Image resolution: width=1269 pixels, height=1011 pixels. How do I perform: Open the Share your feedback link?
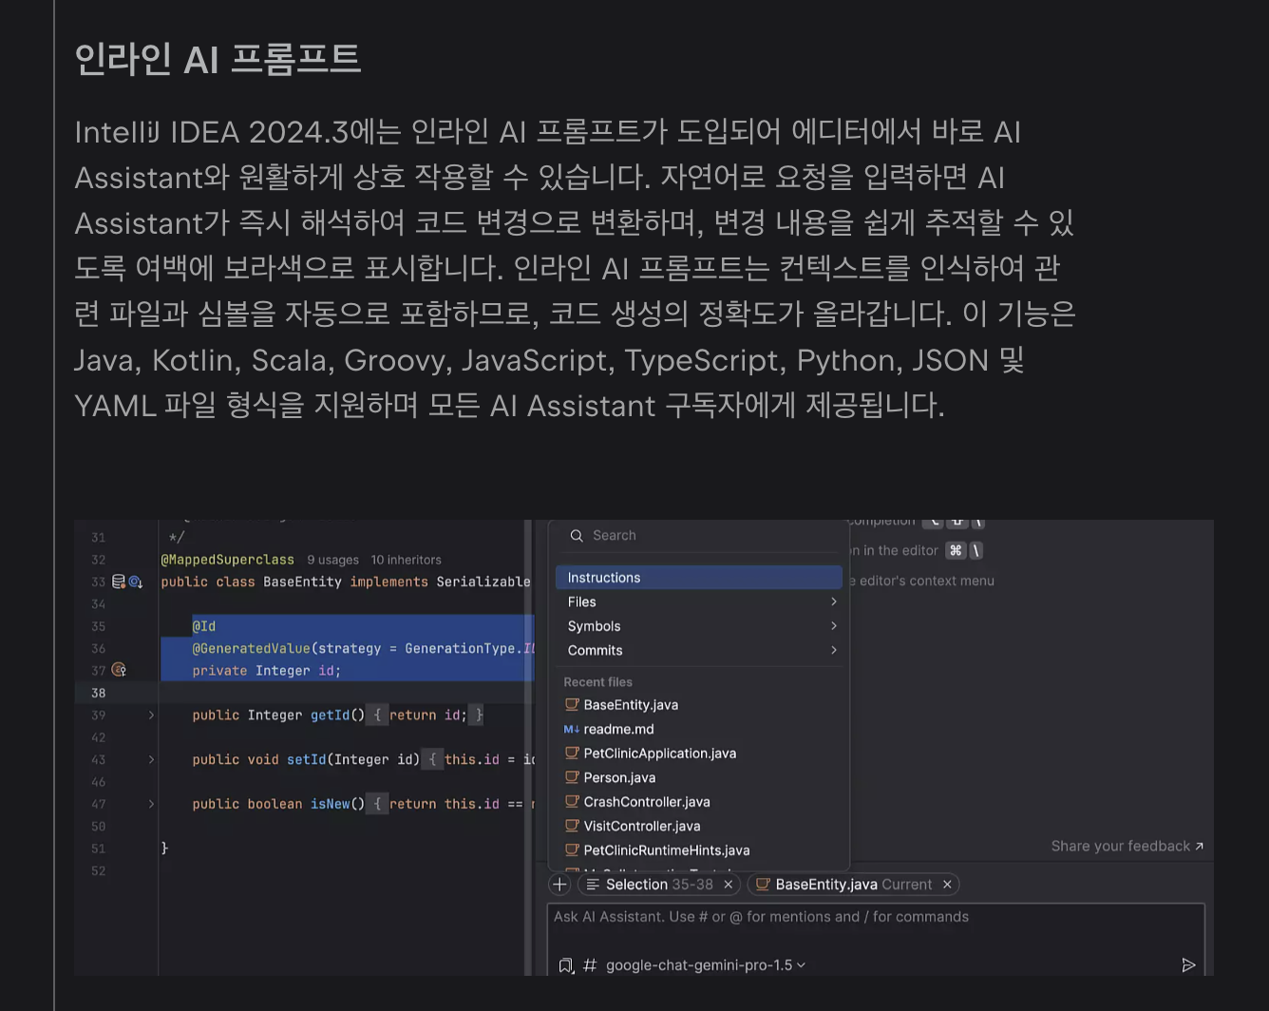(x=1127, y=847)
